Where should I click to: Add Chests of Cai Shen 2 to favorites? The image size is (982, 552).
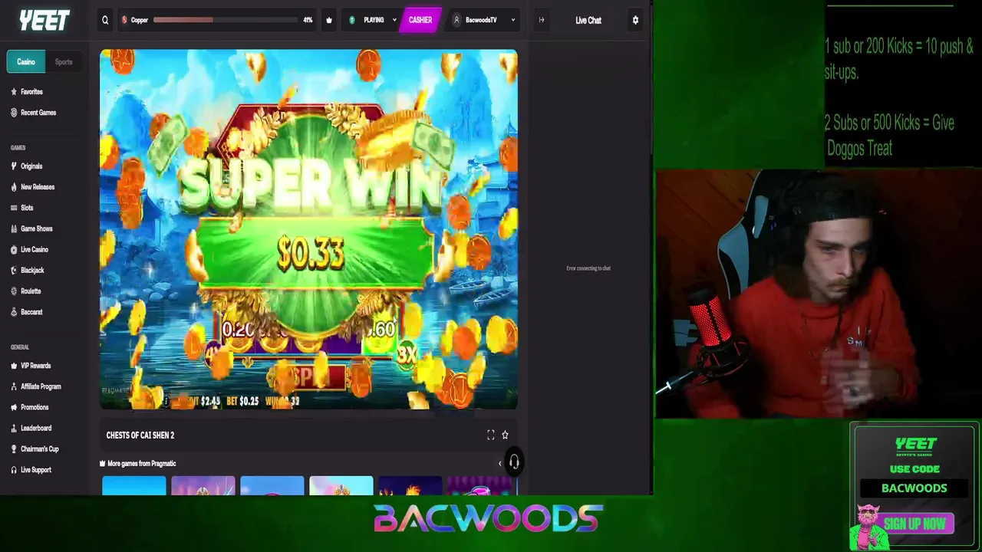[x=505, y=435]
